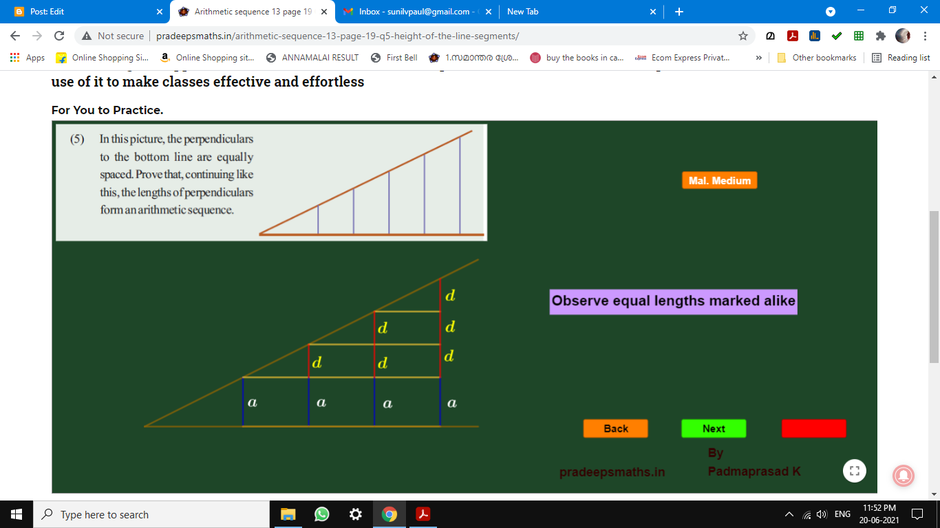Viewport: 940px width, 528px height.
Task: Open the Other bookmarks folder
Action: point(817,58)
